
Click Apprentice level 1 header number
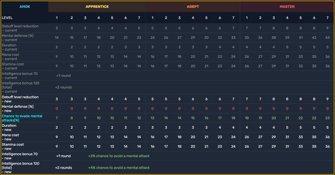point(57,18)
